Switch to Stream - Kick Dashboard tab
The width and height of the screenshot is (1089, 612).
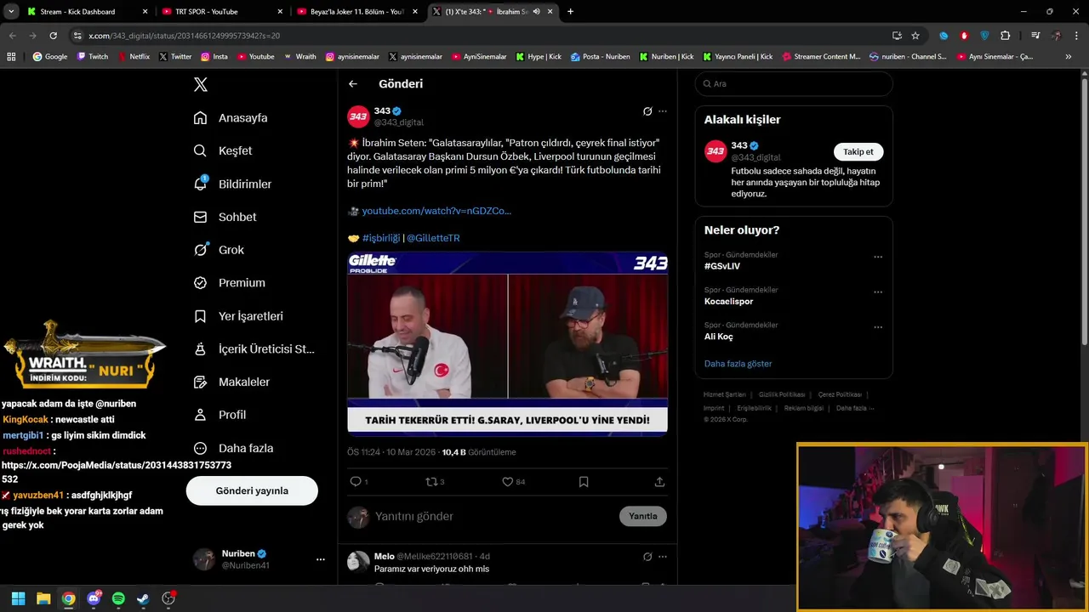click(86, 12)
